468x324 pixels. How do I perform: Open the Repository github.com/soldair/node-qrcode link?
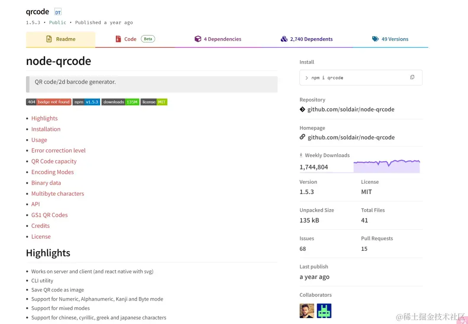[351, 110]
